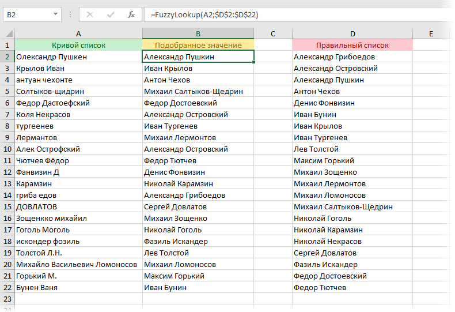Select column D cell 'Михаил Зощенко'
Viewport: 455px width, 312px height.
click(352, 172)
